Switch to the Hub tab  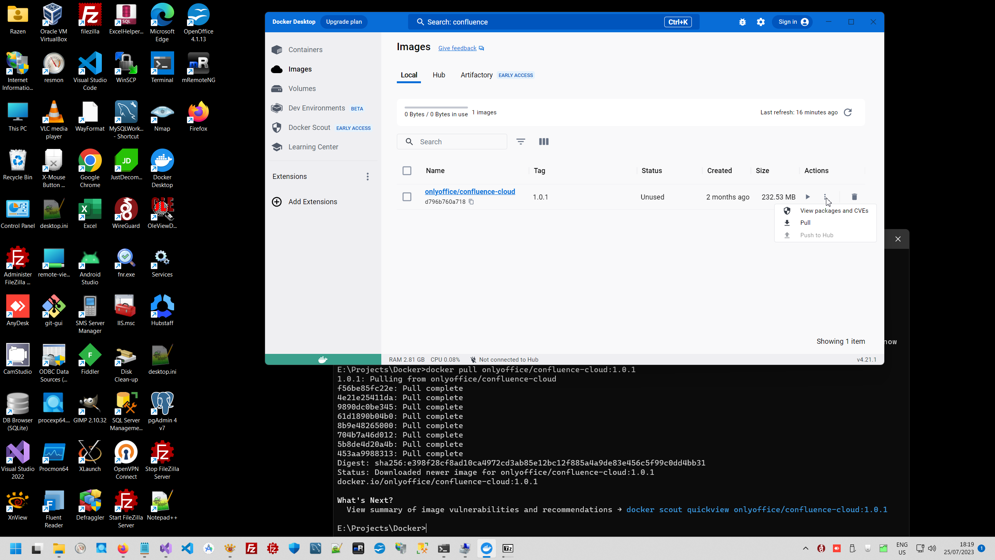pos(439,75)
